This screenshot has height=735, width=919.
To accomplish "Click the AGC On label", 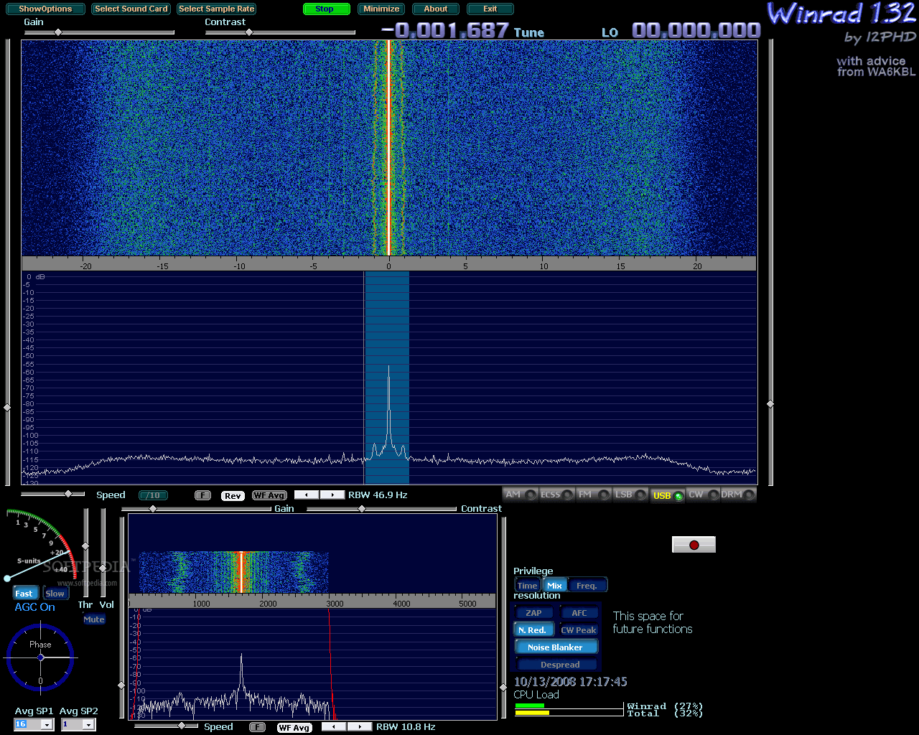I will click(x=35, y=607).
